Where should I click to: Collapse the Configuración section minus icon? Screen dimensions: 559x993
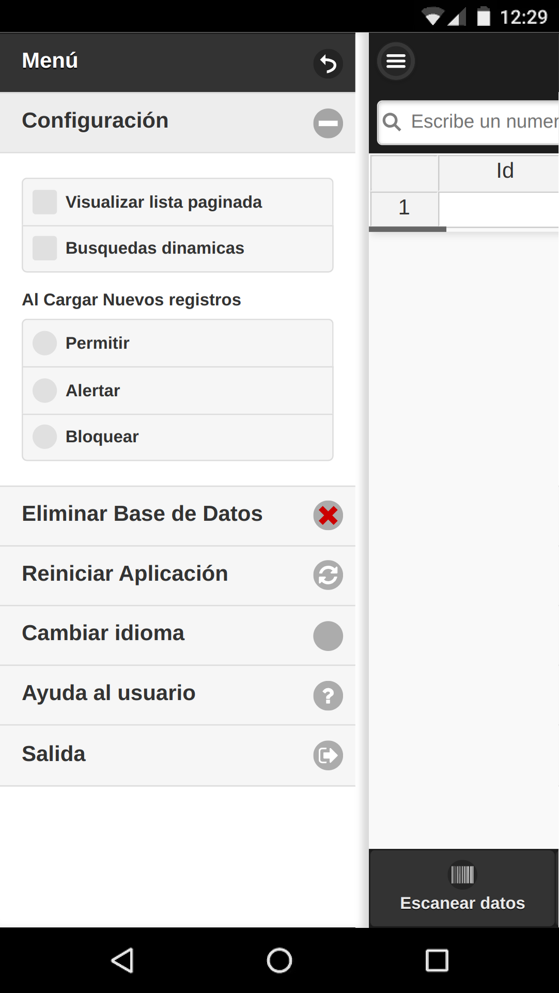pyautogui.click(x=328, y=123)
